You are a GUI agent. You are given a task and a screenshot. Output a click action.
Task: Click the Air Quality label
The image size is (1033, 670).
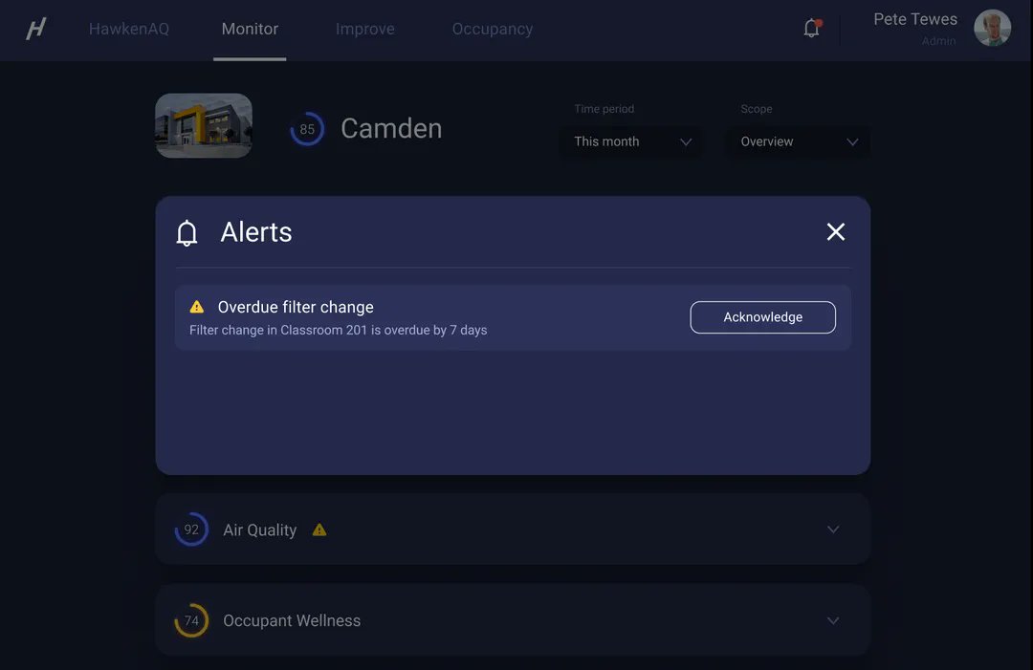tap(259, 530)
